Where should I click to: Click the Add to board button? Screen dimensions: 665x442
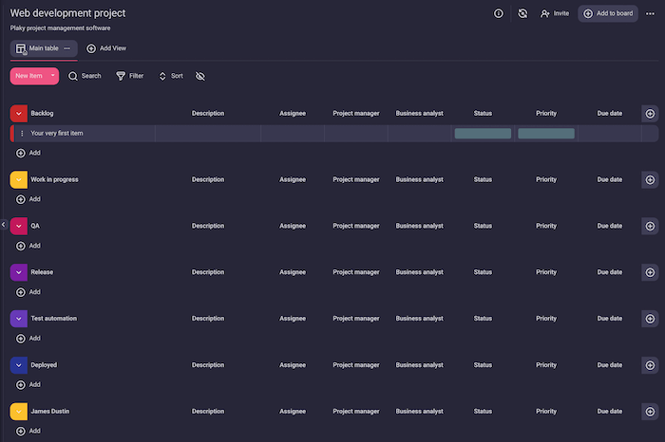pos(609,13)
